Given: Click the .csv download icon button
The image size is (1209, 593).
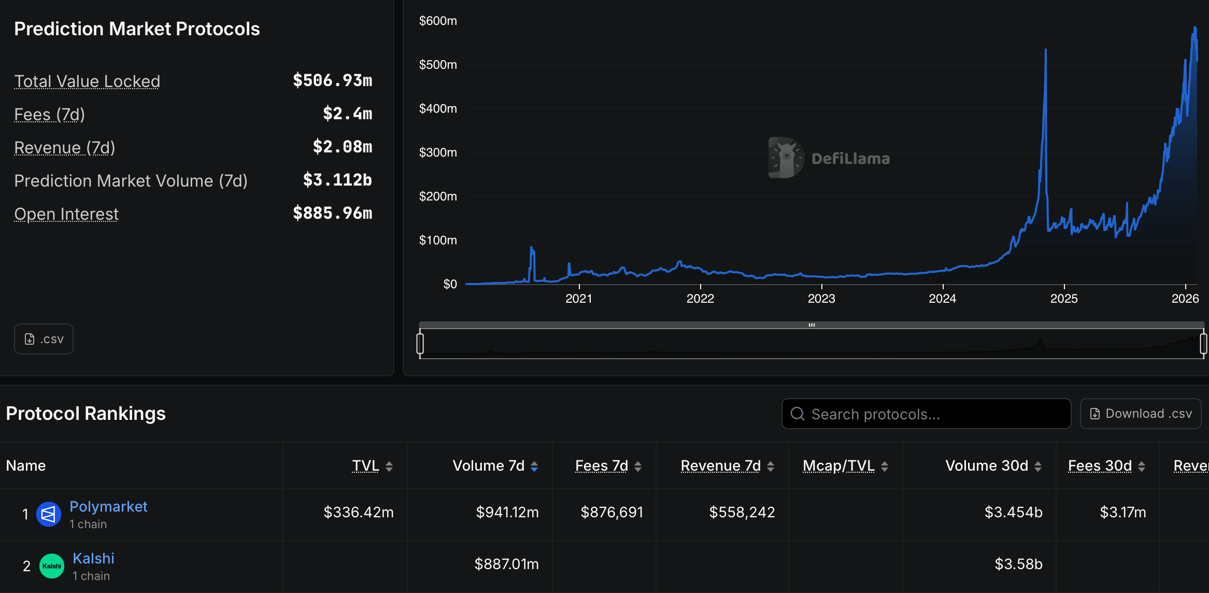Looking at the screenshot, I should click(x=44, y=339).
